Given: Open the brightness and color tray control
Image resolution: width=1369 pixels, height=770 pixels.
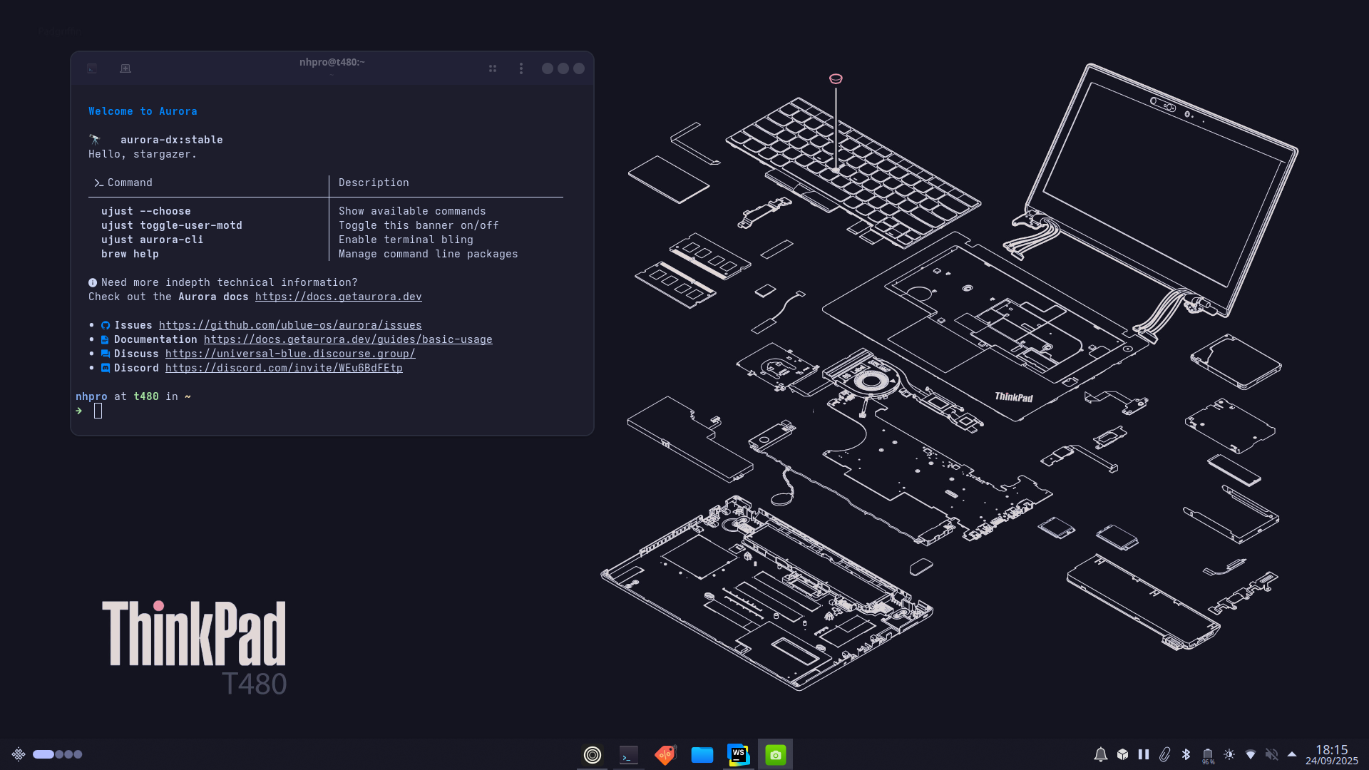Looking at the screenshot, I should [1229, 754].
